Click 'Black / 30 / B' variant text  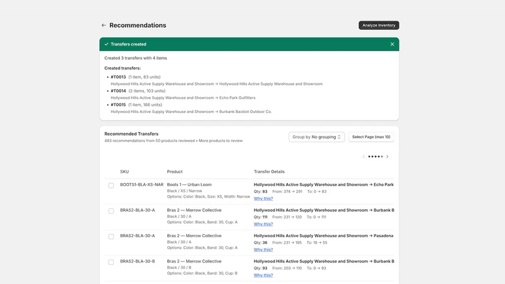[x=179, y=268]
